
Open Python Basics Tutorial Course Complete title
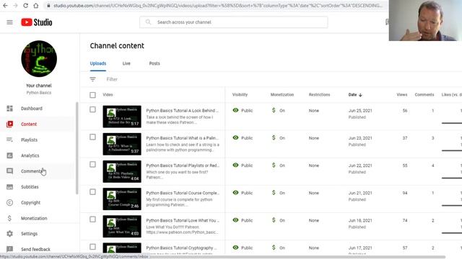[x=183, y=193]
